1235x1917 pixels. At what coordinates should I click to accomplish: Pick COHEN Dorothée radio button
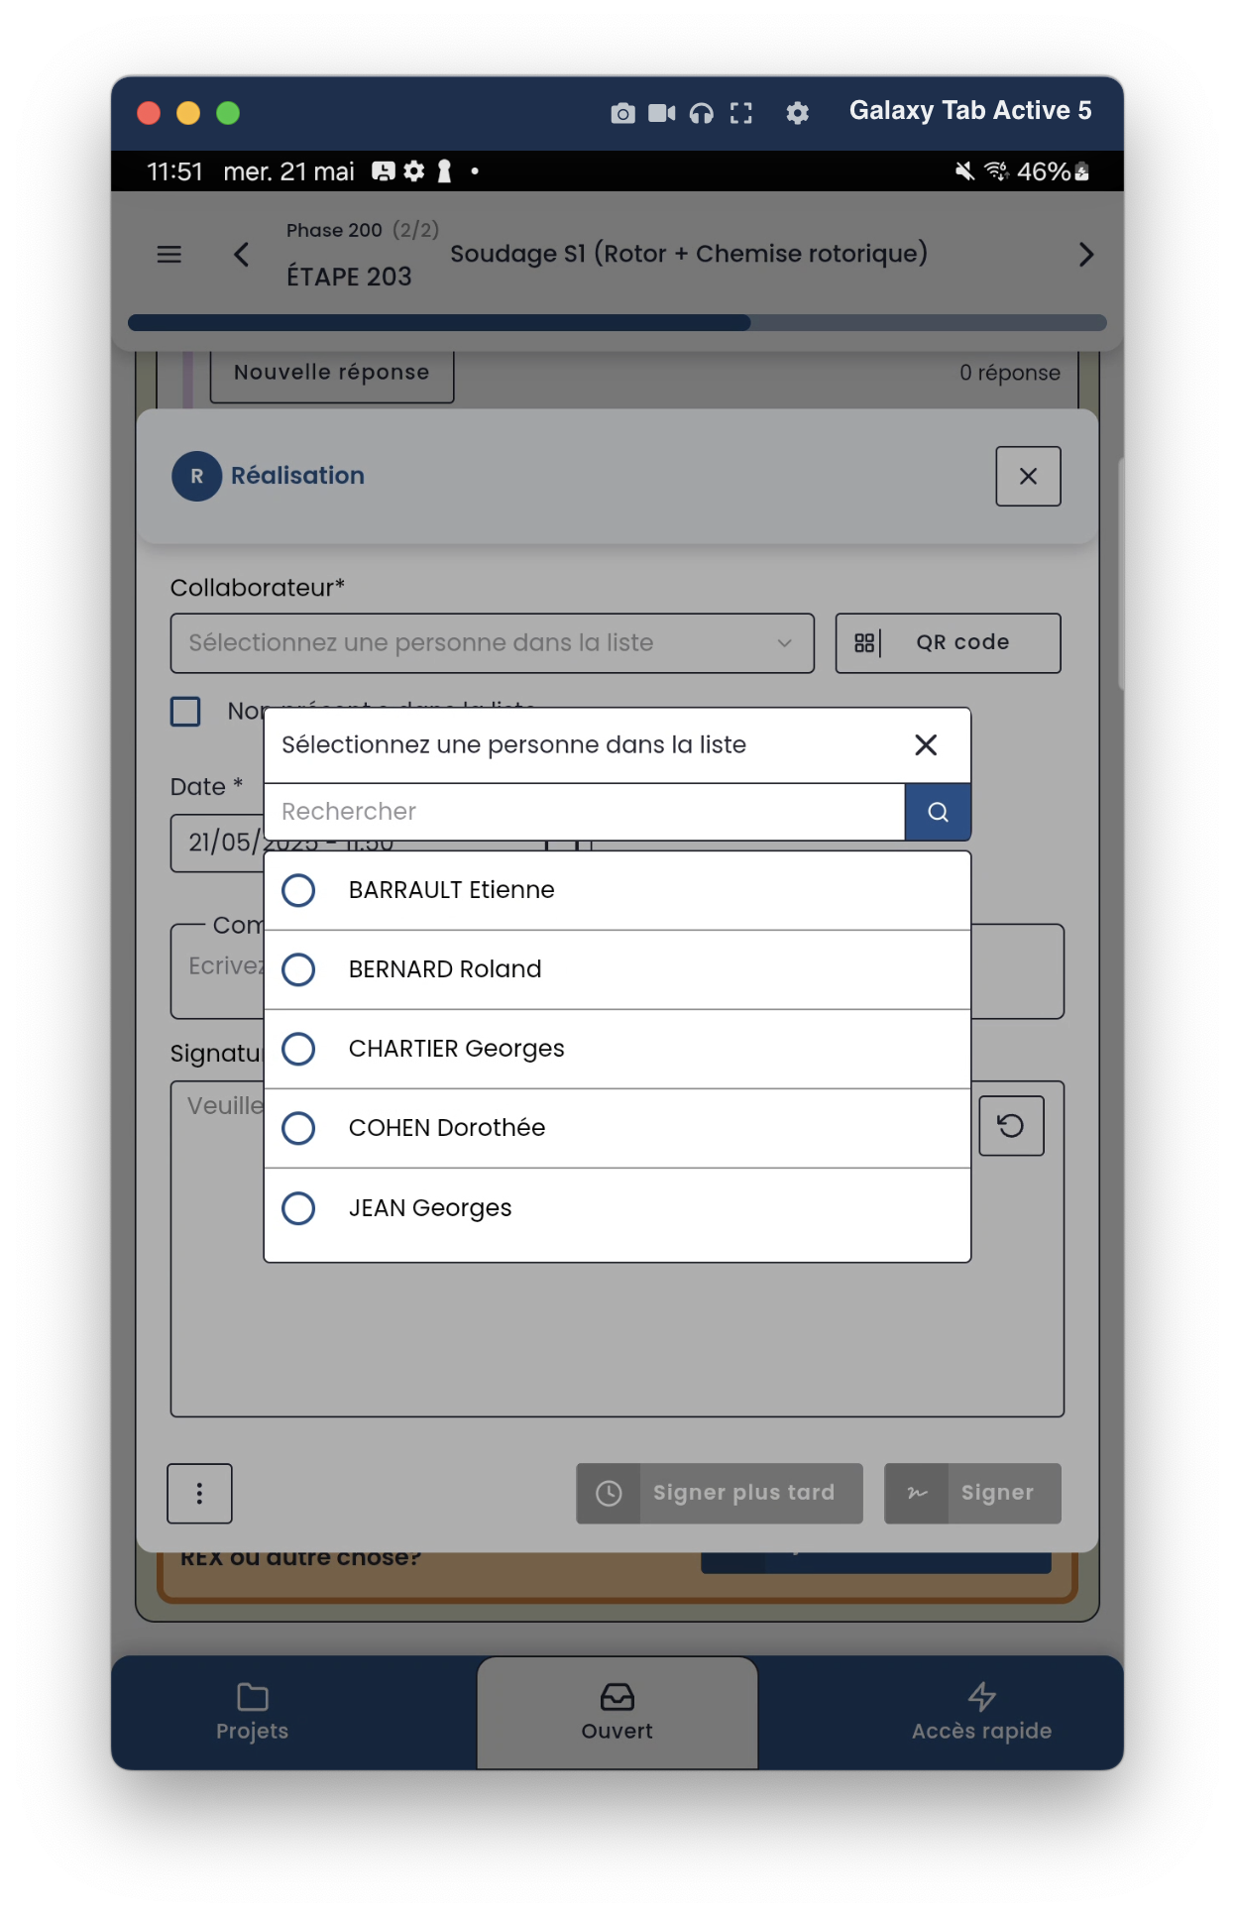pyautogui.click(x=298, y=1128)
